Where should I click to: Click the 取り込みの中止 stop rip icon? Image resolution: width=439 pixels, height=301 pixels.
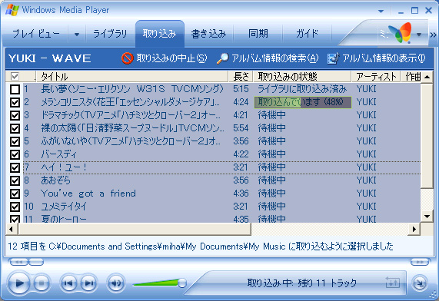(x=127, y=58)
